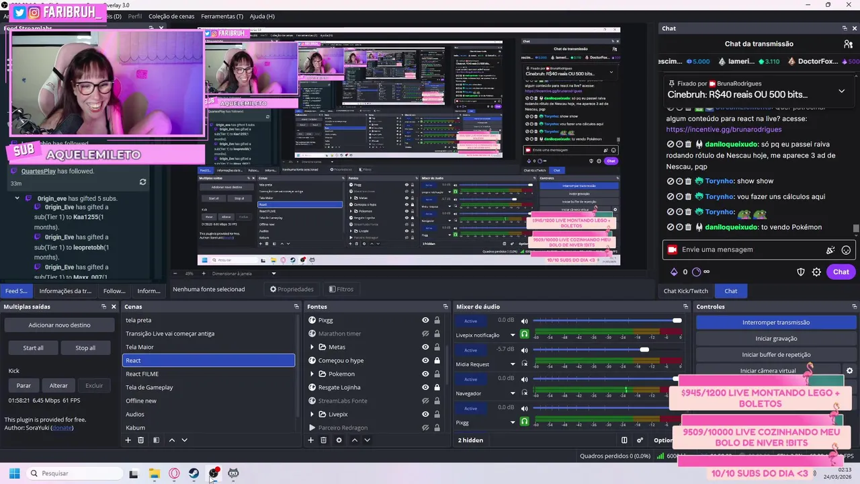The width and height of the screenshot is (860, 484).
Task: Expand the Pokemon group in Fontes
Action: tap(312, 374)
